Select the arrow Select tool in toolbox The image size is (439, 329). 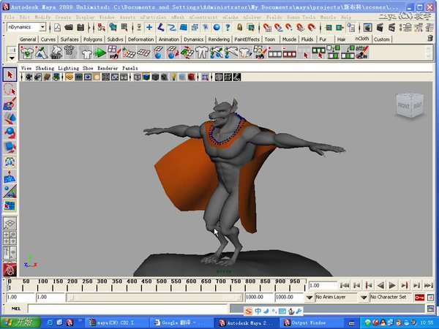coord(10,75)
